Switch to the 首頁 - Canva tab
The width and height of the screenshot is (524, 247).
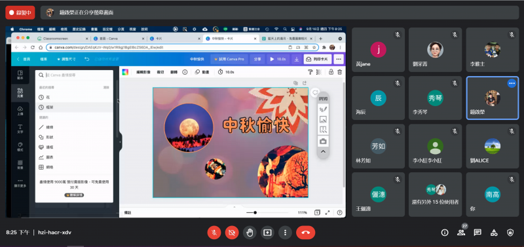pos(119,39)
